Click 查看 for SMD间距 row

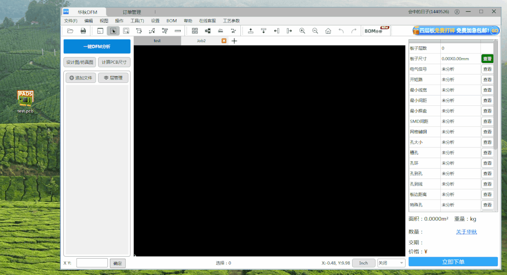(487, 121)
